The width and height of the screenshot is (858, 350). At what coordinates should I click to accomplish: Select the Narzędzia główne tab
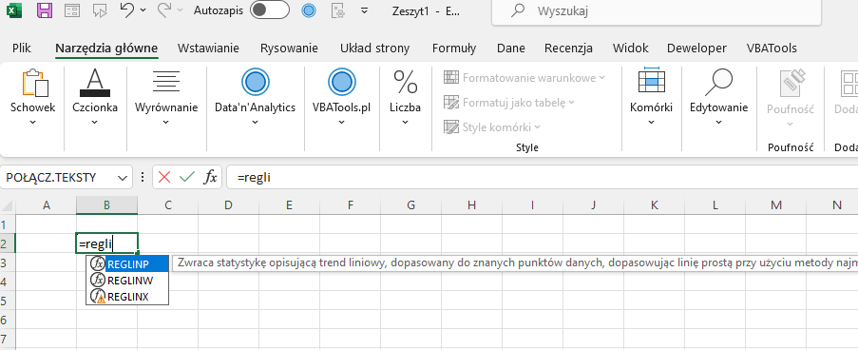pos(106,49)
